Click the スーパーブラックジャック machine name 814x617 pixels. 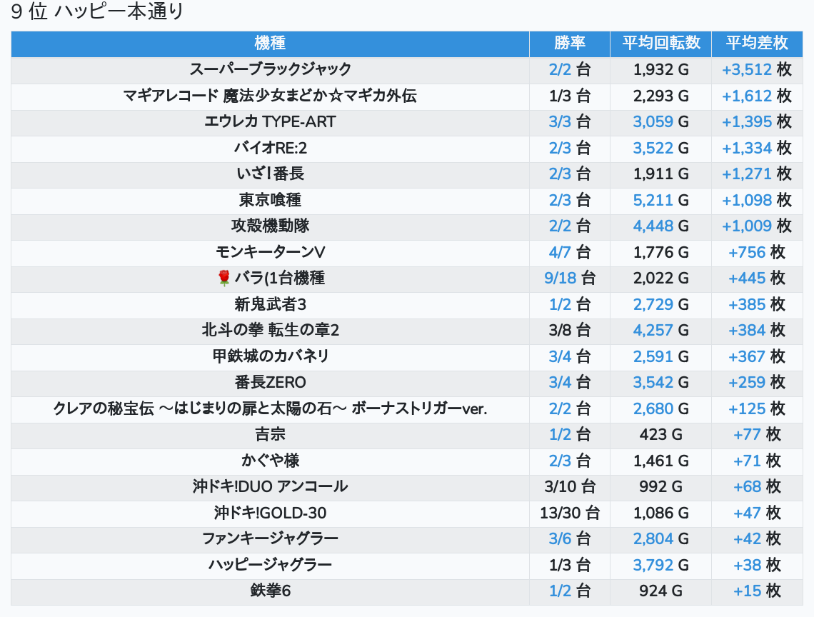270,69
